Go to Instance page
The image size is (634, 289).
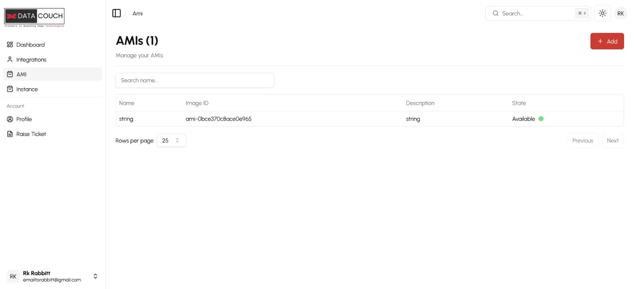pos(53,89)
